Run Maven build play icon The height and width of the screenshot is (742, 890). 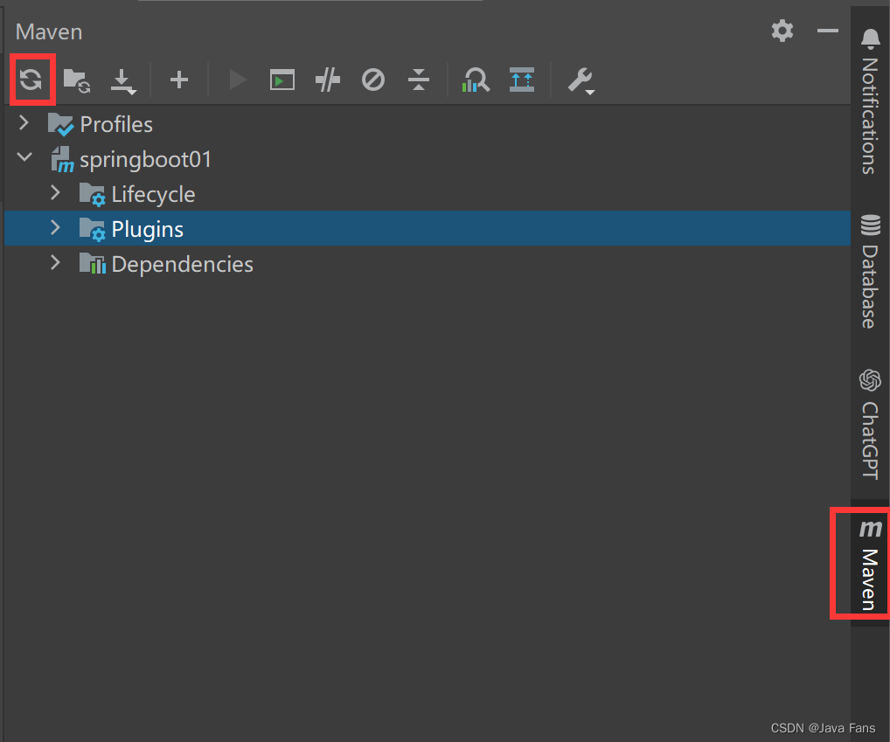click(238, 80)
